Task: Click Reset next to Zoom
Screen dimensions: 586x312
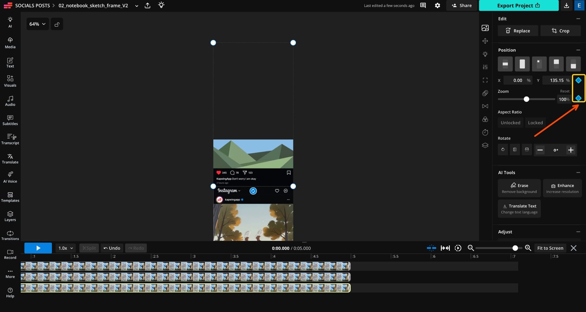Action: (565, 91)
